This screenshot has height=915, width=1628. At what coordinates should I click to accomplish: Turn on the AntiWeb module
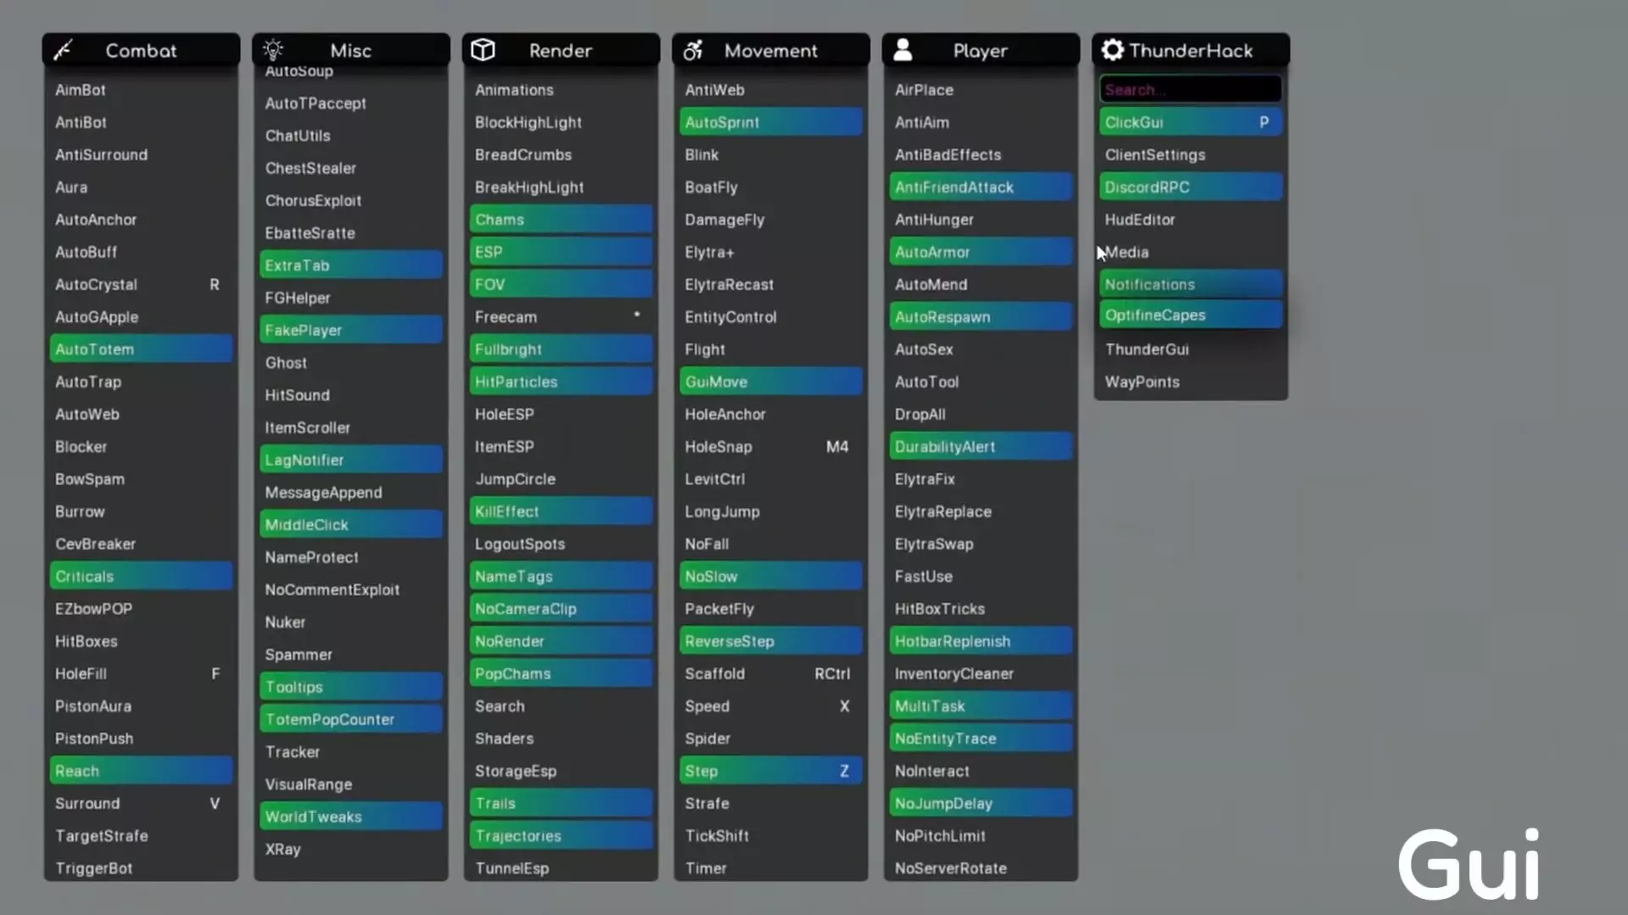point(771,90)
